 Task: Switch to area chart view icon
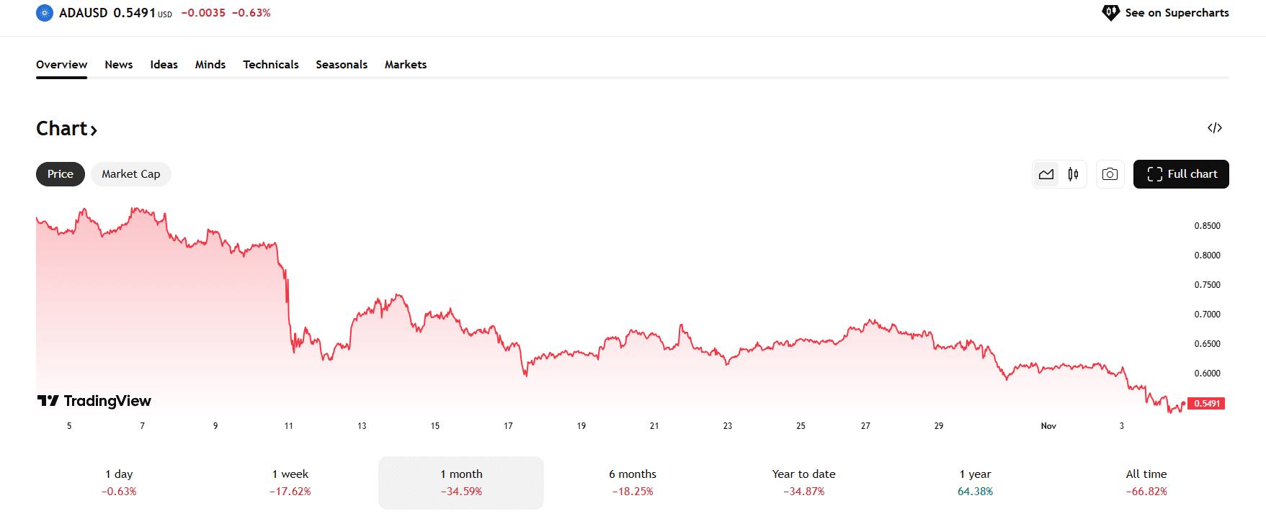coord(1046,174)
